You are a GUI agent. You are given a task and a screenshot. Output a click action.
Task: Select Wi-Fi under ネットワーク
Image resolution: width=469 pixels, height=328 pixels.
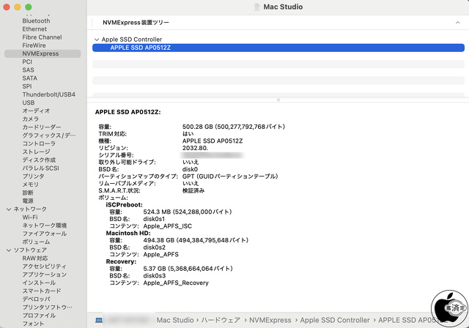(x=30, y=217)
